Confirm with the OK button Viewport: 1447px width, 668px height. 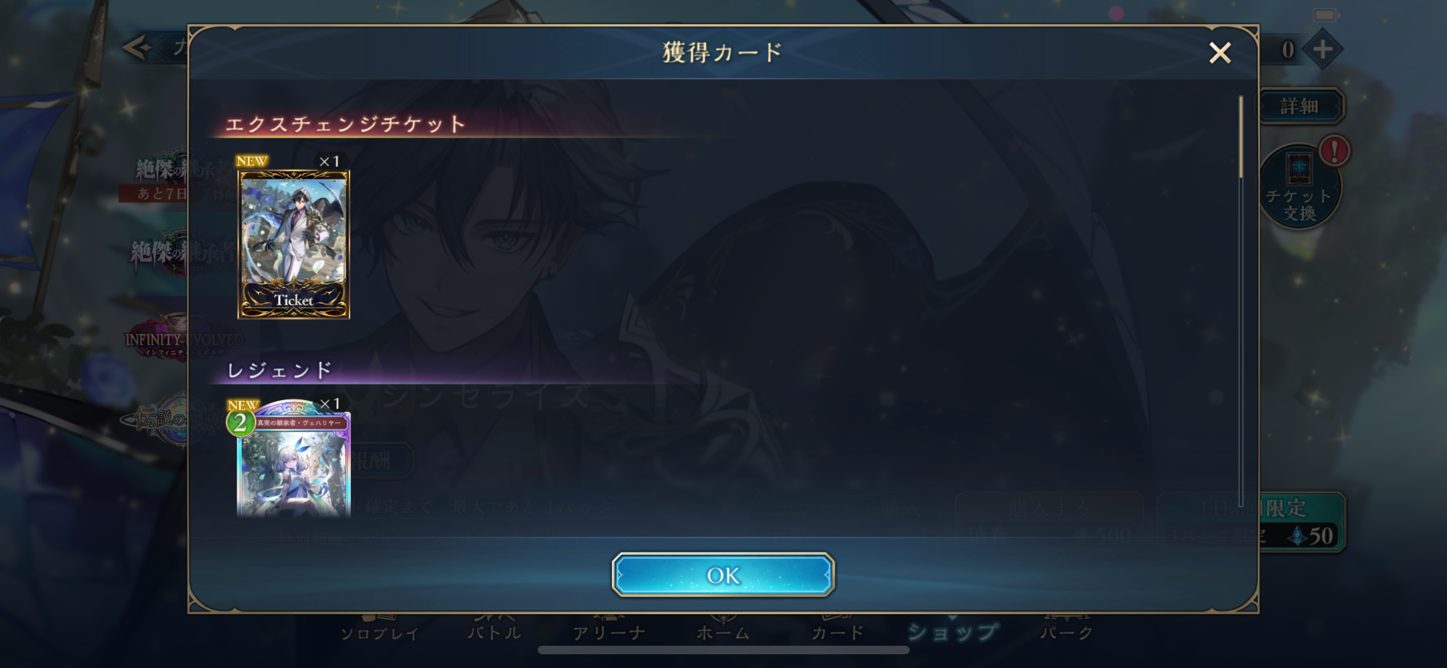tap(723, 574)
